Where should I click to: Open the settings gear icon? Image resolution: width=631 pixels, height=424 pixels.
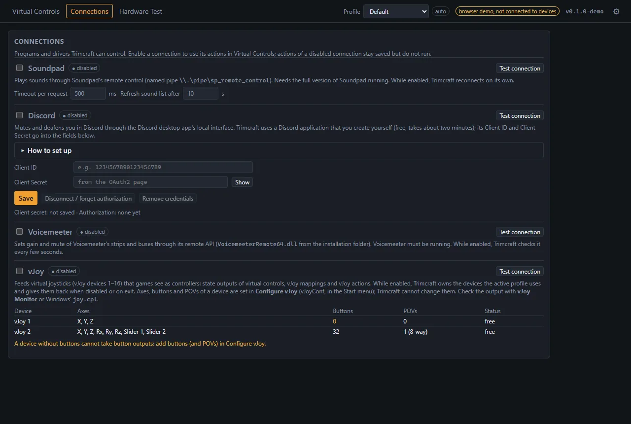pos(616,11)
